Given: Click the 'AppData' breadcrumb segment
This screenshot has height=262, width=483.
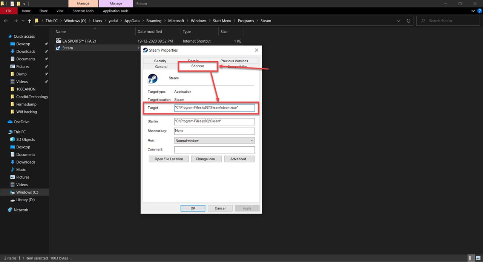Looking at the screenshot, I should point(132,21).
